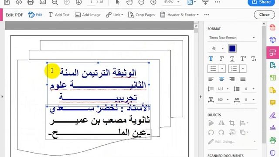Open align objects dropdown

coord(244,123)
